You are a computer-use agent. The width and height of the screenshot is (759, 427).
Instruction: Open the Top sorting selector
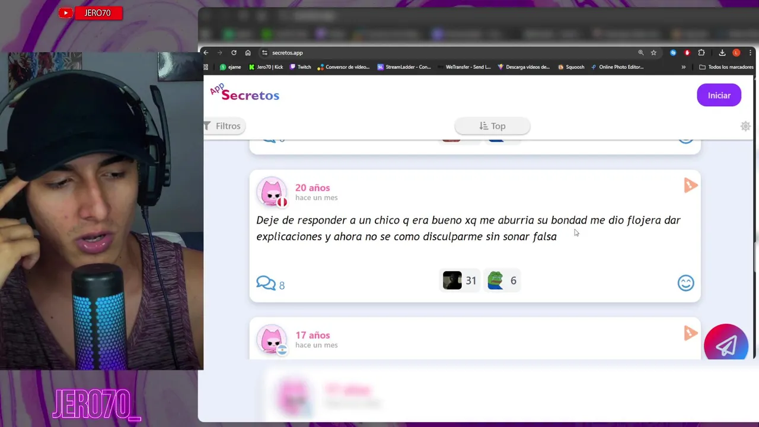point(492,126)
